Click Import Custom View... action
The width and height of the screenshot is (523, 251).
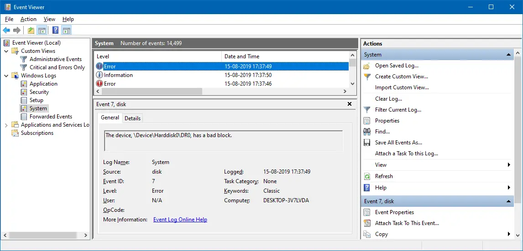coord(402,87)
